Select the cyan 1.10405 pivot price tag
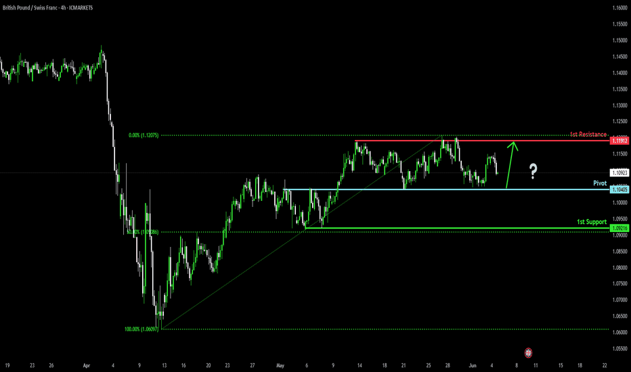Image resolution: width=631 pixels, height=372 pixels. coord(619,189)
